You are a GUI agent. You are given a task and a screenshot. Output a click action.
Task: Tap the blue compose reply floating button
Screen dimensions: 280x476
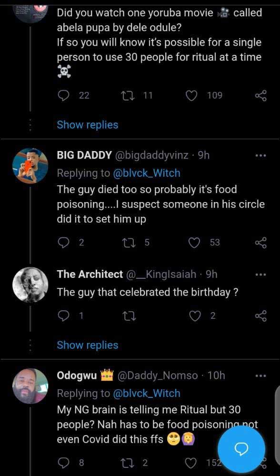coord(241,449)
